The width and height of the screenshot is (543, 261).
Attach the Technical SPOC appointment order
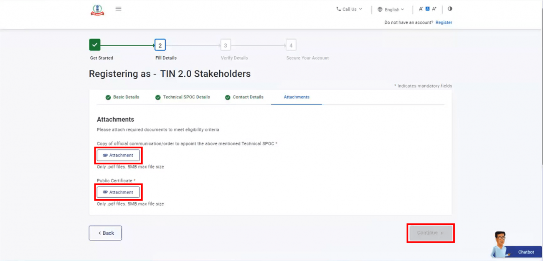118,155
